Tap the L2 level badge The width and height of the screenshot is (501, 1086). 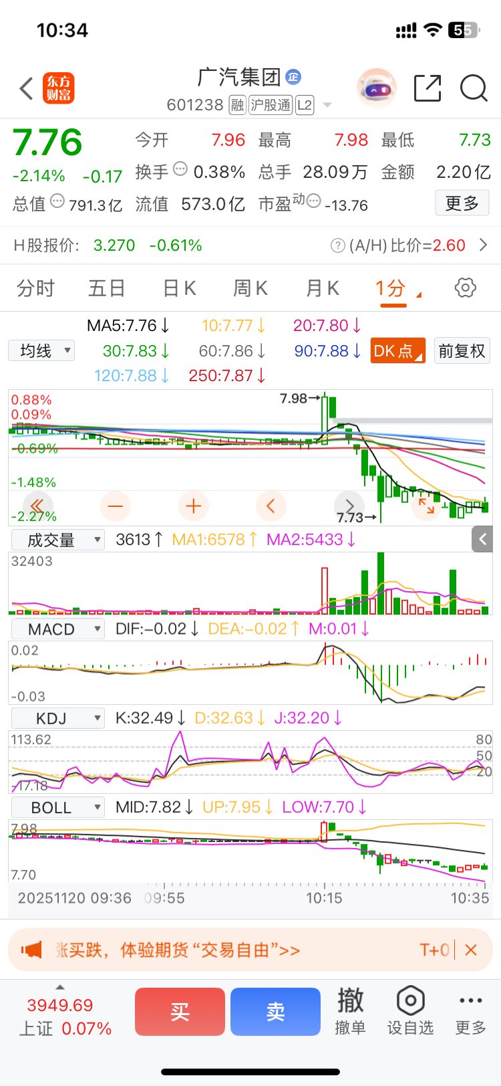pyautogui.click(x=305, y=105)
